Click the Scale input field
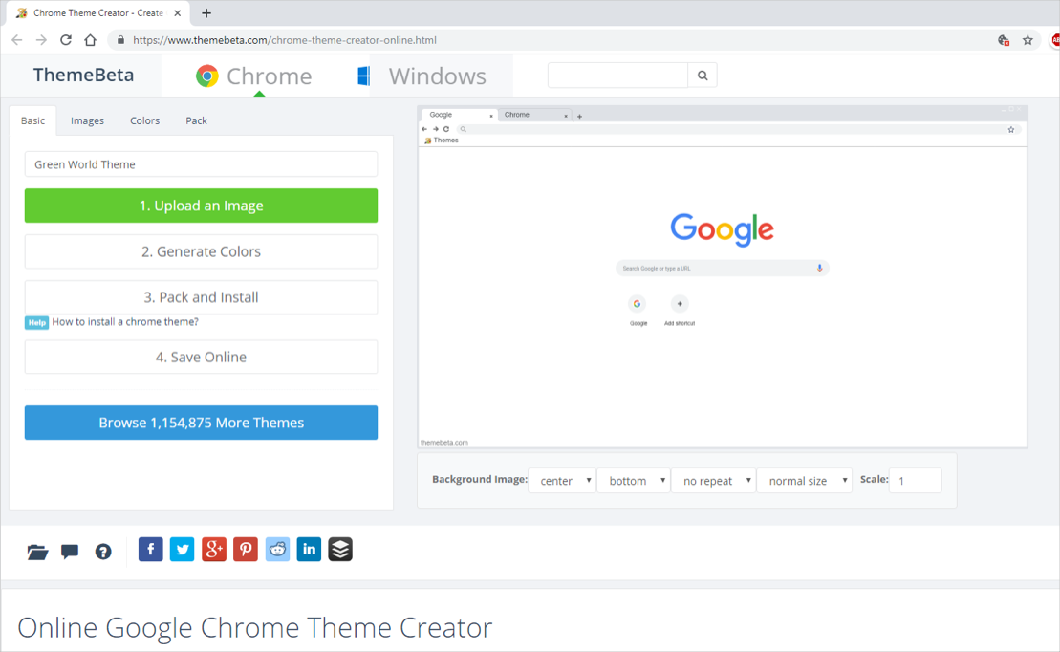Image resolution: width=1060 pixels, height=652 pixels. tap(915, 480)
